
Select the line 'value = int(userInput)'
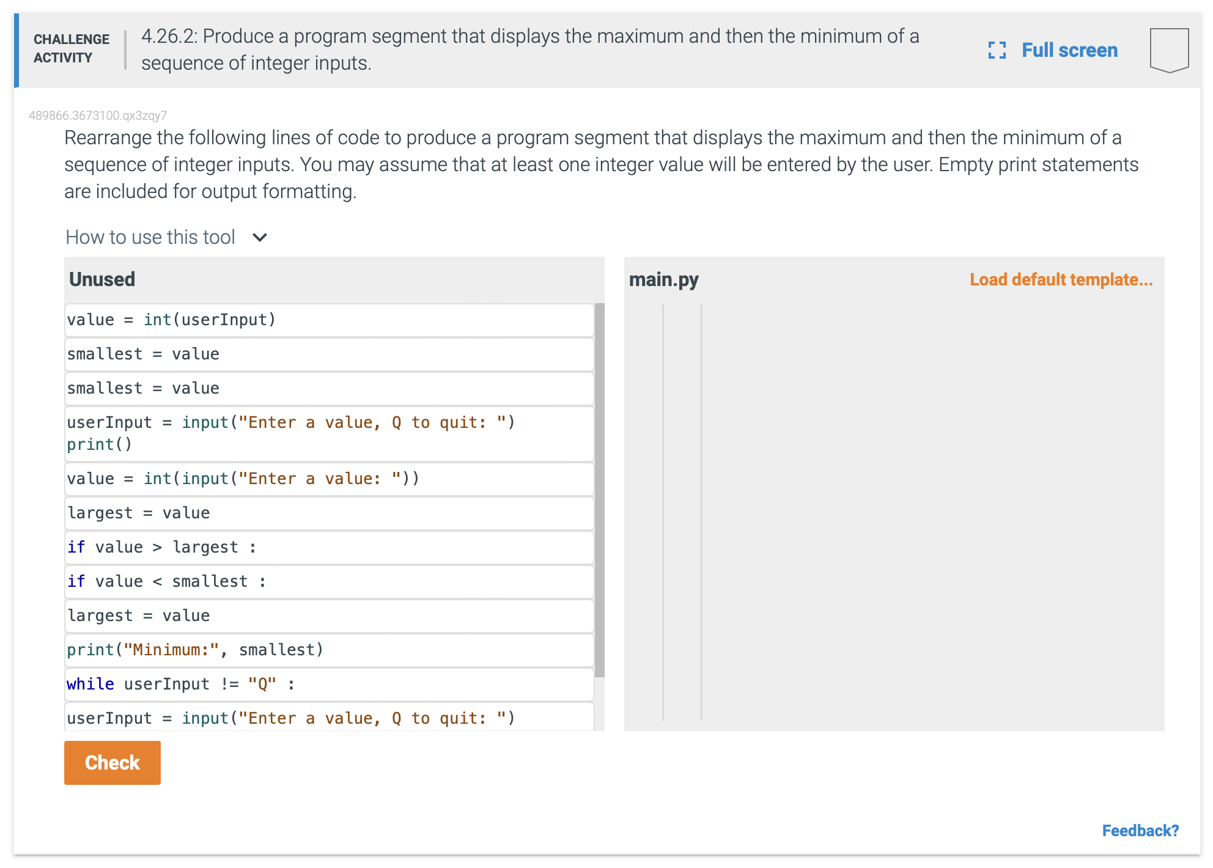[x=328, y=319]
